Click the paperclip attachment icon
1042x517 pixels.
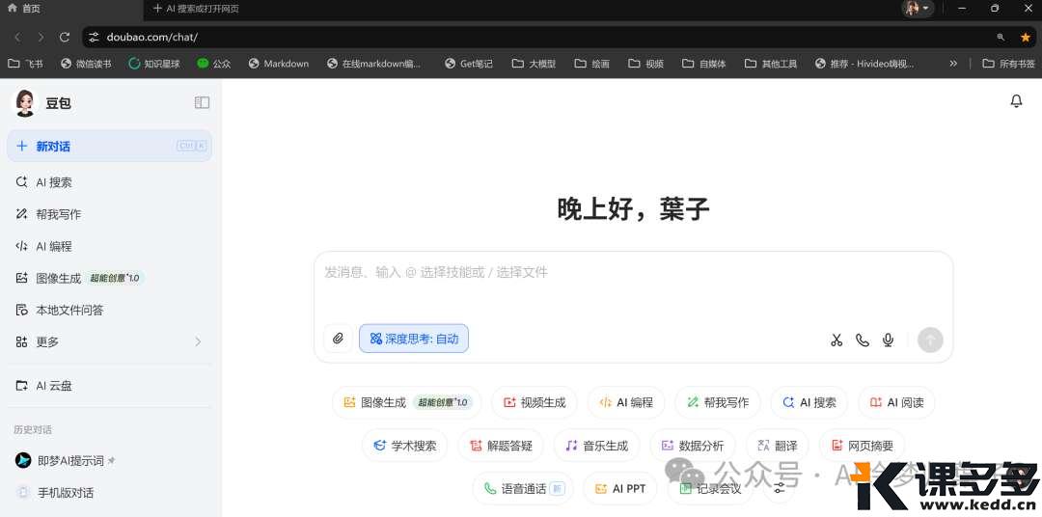pyautogui.click(x=338, y=339)
